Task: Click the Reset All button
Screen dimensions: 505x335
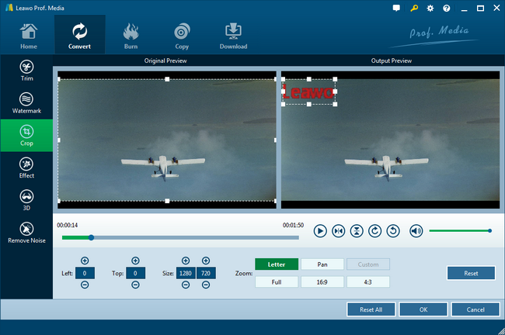Action: point(371,309)
